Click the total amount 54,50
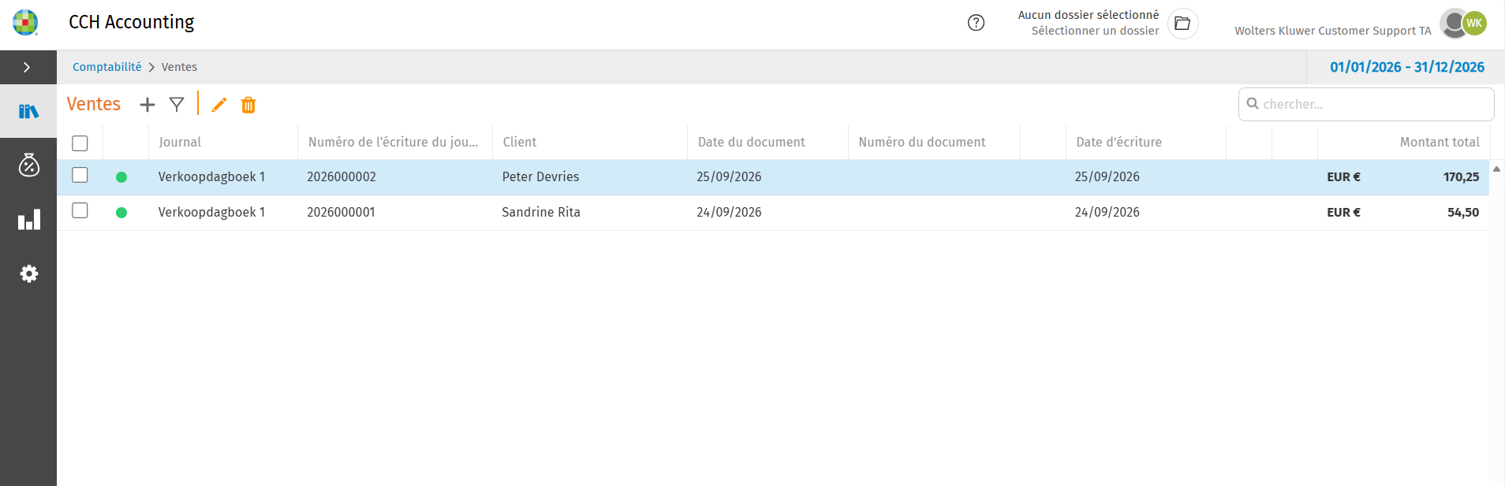 1463,213
